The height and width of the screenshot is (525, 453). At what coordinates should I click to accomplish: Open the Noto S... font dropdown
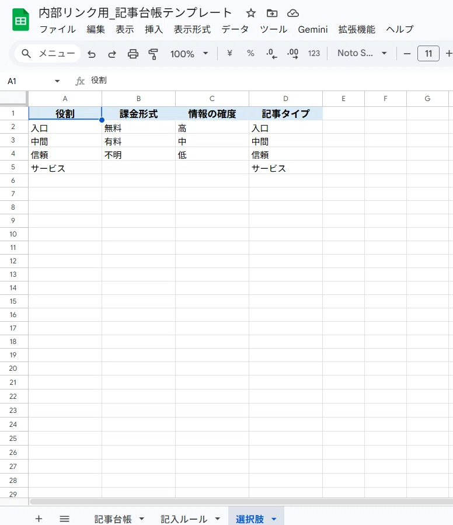click(362, 53)
